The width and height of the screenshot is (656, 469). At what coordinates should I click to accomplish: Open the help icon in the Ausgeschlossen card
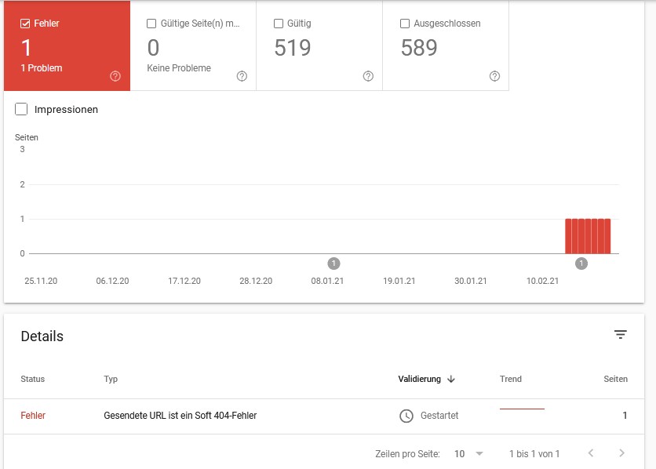pyautogui.click(x=494, y=76)
